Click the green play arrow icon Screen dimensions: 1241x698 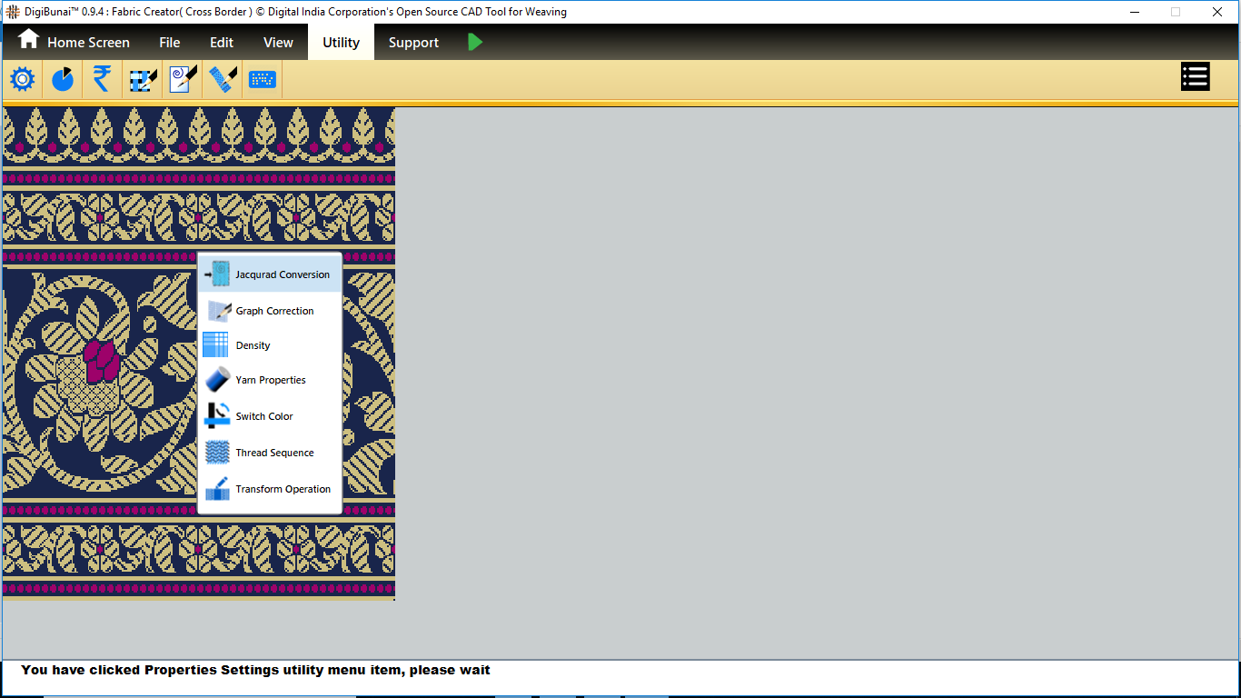[x=475, y=42]
